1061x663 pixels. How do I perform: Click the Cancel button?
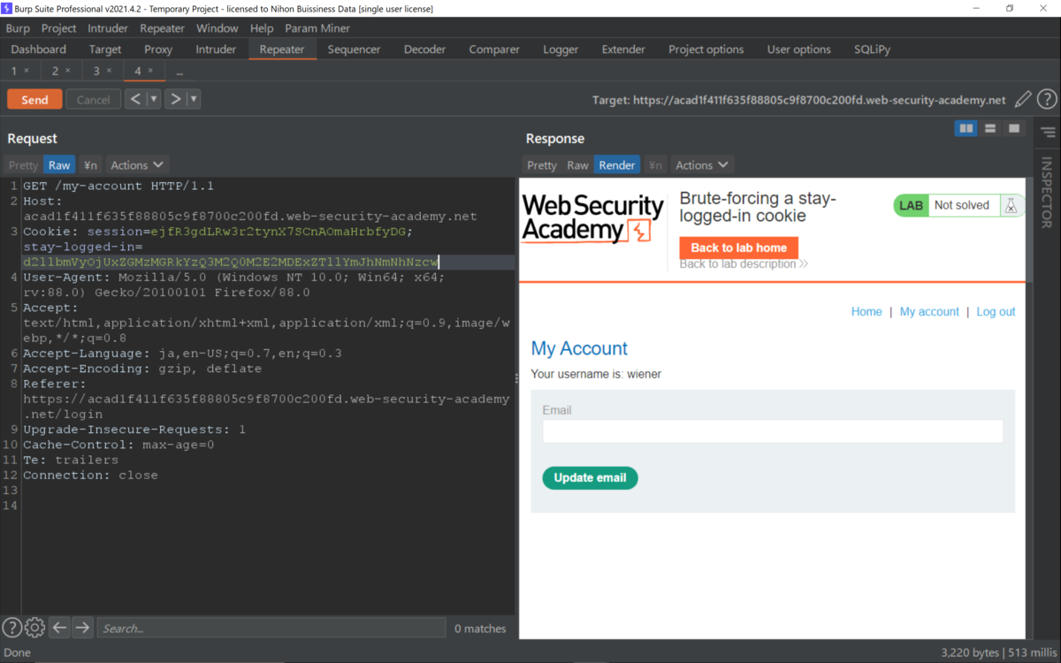(x=93, y=100)
